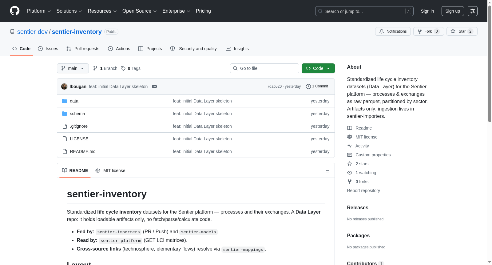Screen dimensions: 492x265
Task: Fork the repository
Action: tap(428, 31)
